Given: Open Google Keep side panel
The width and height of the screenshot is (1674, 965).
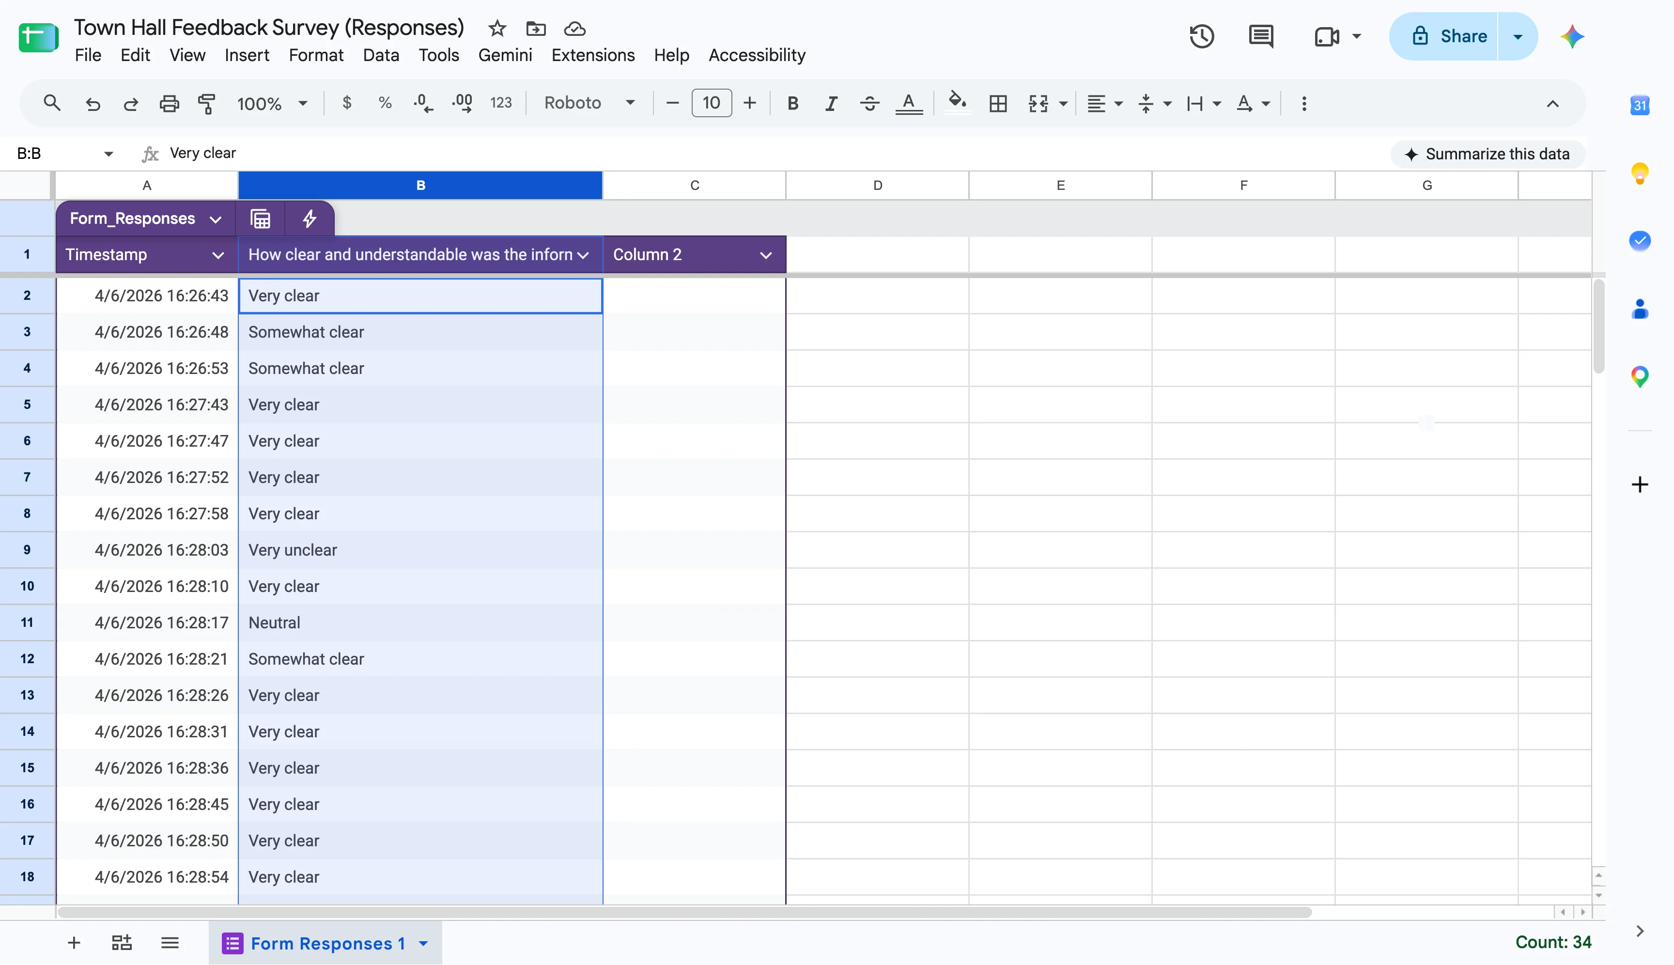Looking at the screenshot, I should pos(1640,173).
